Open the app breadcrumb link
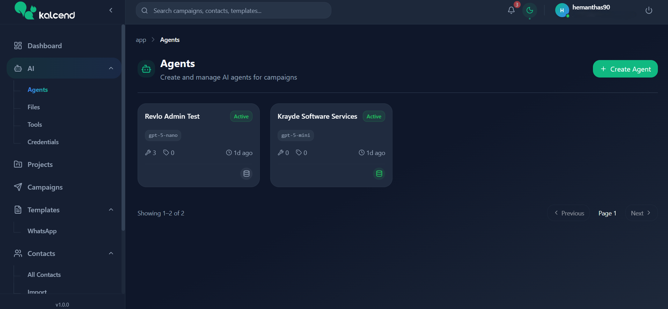This screenshot has width=668, height=309. pos(141,39)
